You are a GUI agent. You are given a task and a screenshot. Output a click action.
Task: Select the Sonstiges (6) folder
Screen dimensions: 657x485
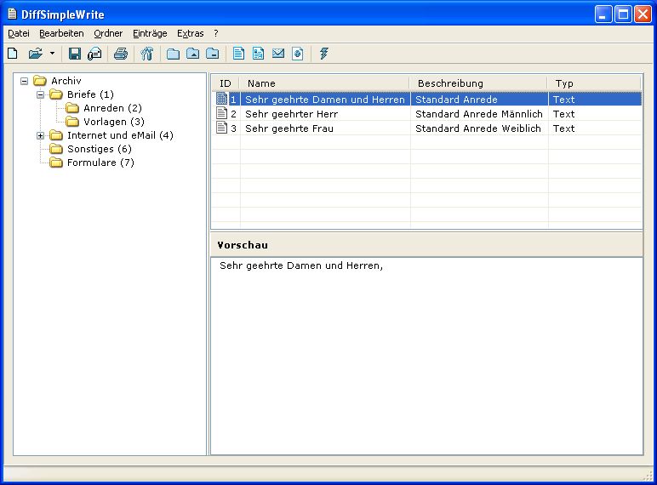(100, 149)
